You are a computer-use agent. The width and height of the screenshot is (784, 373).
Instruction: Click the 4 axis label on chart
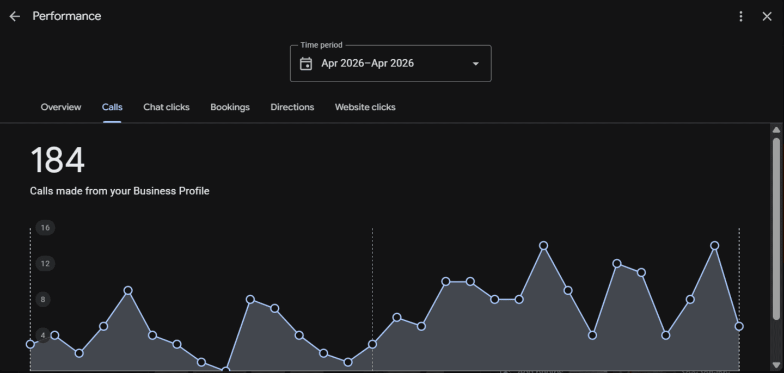coord(43,335)
